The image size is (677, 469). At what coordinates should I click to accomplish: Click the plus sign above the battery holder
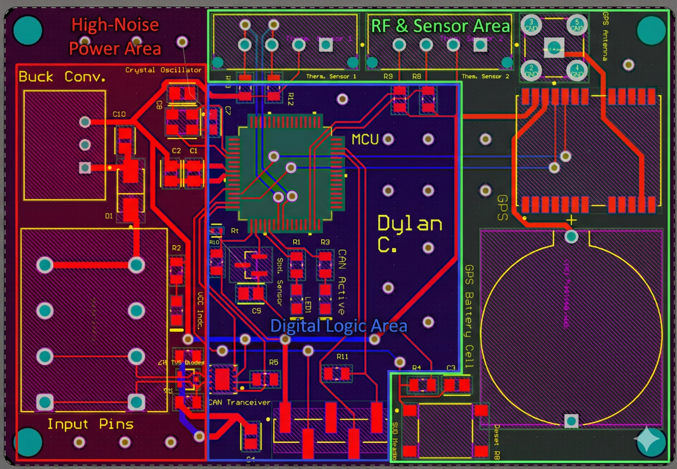(x=571, y=220)
